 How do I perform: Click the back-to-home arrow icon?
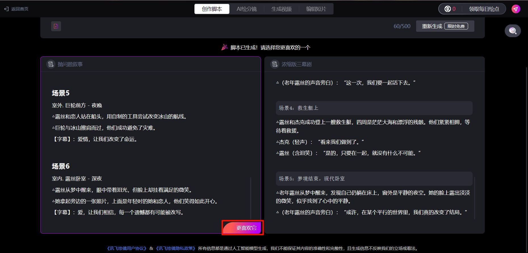7,9
